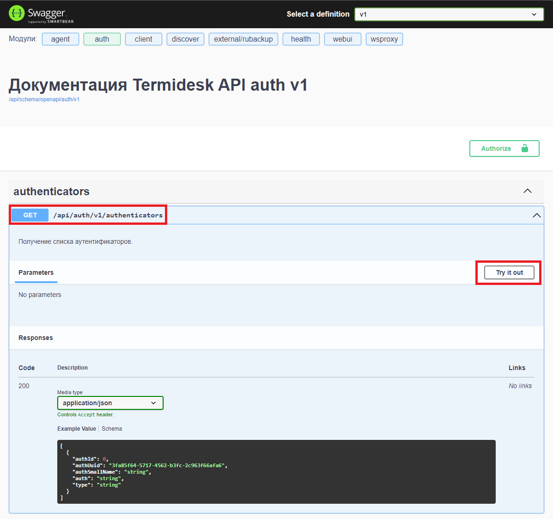Open the application/json media type dropdown
The height and width of the screenshot is (519, 553).
(110, 403)
